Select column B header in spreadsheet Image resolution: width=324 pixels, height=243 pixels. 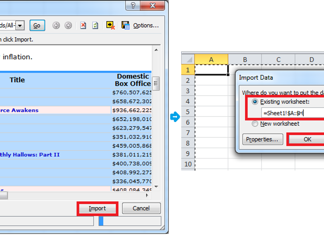pyautogui.click(x=245, y=60)
